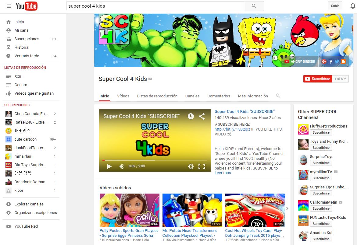Seek on the video progress bar

pos(155,160)
